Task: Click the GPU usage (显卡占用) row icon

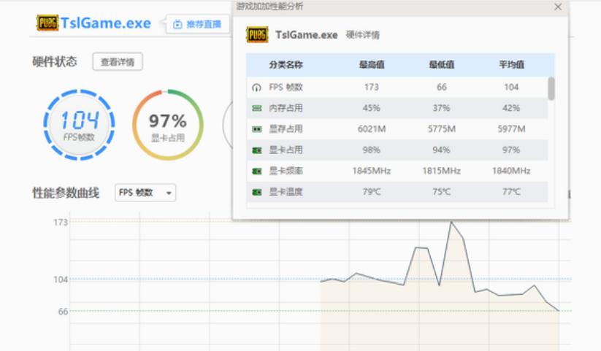Action: point(256,150)
